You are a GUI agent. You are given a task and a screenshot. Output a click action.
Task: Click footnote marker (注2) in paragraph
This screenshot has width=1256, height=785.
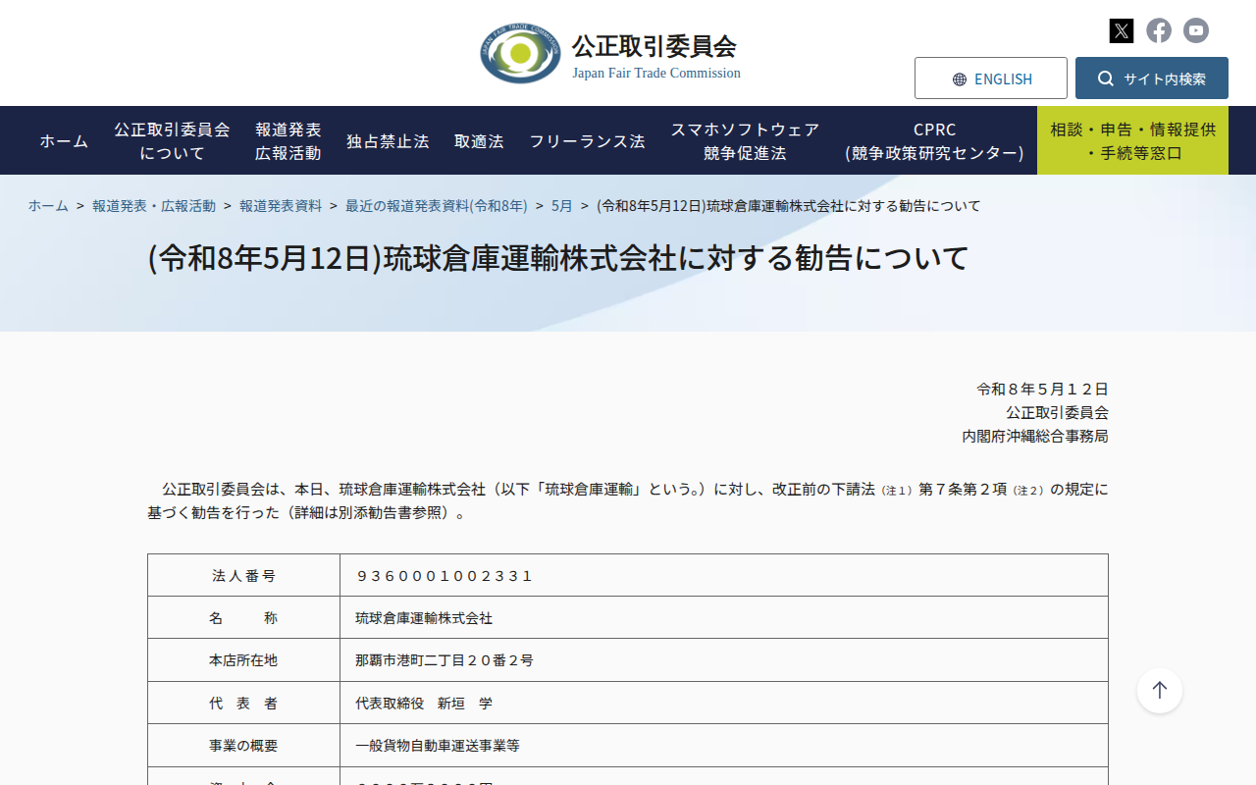click(1029, 490)
